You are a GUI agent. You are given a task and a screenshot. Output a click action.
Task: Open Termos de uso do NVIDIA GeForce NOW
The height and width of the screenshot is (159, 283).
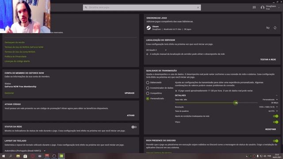[x=24, y=47]
